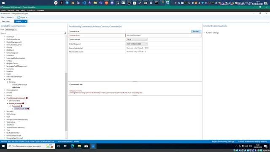Expand the Policies tree node
The width and height of the screenshot is (270, 152).
tap(5, 93)
